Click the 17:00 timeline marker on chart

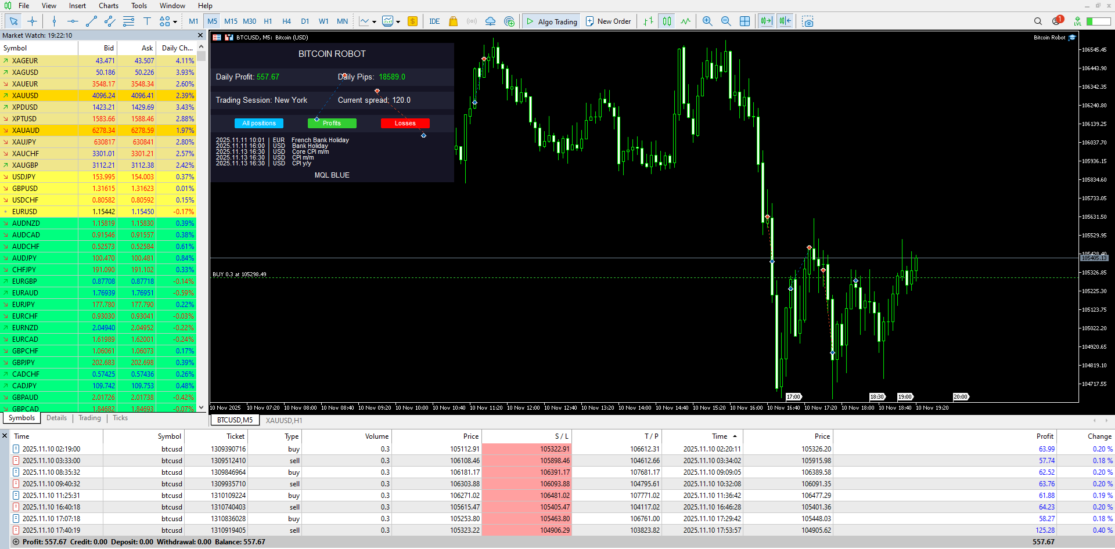click(793, 397)
